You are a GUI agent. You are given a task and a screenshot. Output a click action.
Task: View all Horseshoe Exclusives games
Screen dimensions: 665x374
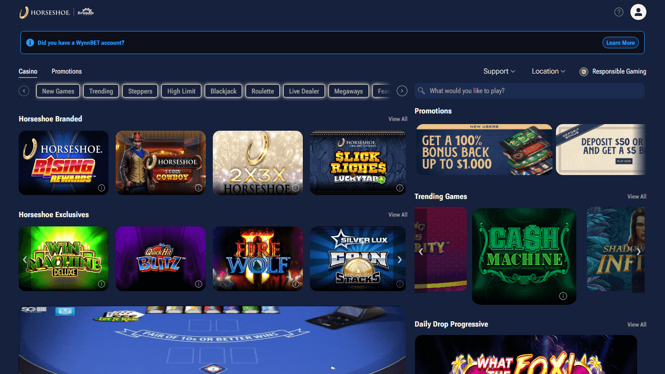click(398, 214)
